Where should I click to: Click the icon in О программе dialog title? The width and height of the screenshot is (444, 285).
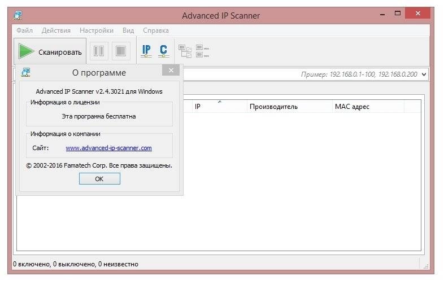coord(26,72)
